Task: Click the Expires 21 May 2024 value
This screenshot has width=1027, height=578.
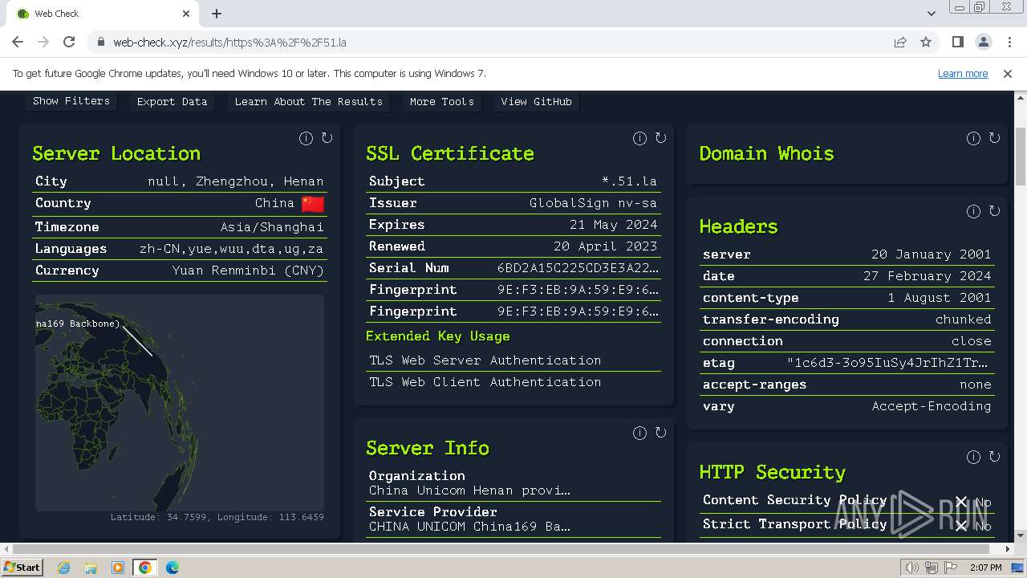Action: tap(613, 225)
